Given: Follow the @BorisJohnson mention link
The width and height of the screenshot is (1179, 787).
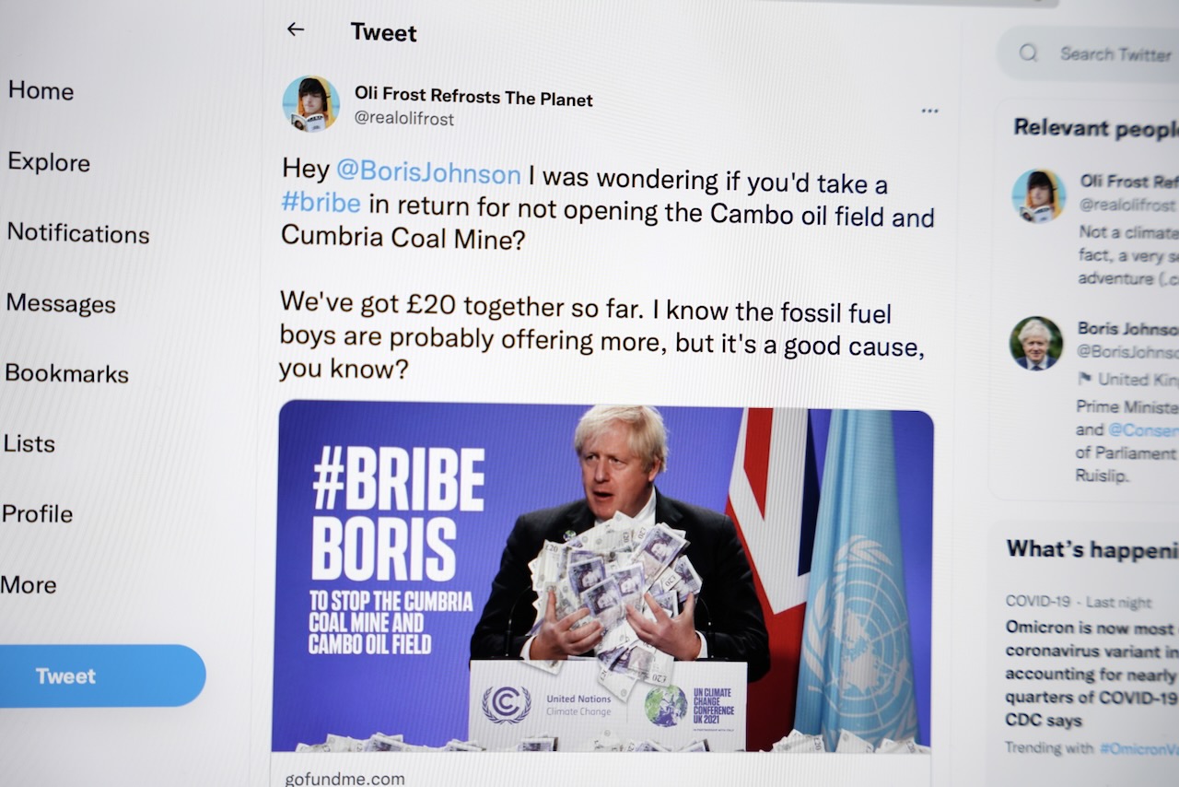Looking at the screenshot, I should pos(428,172).
